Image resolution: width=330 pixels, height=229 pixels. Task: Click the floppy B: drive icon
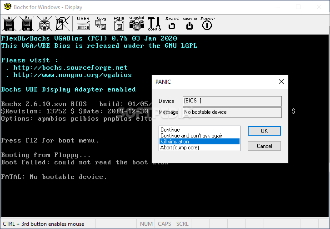coord(27,24)
